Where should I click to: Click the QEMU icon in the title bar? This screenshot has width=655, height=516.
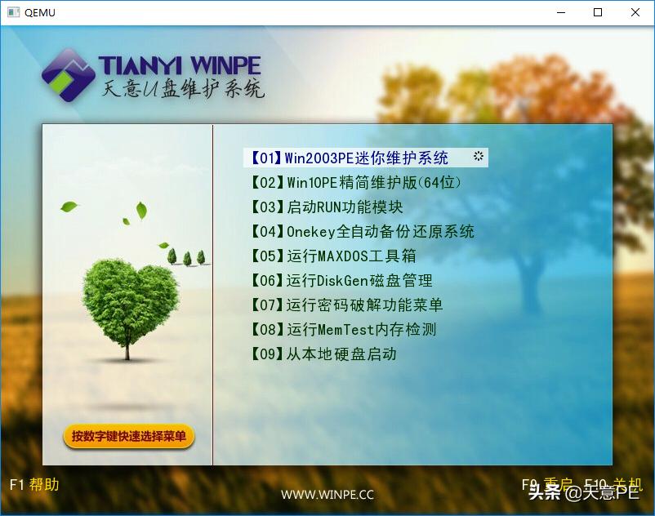[x=14, y=12]
